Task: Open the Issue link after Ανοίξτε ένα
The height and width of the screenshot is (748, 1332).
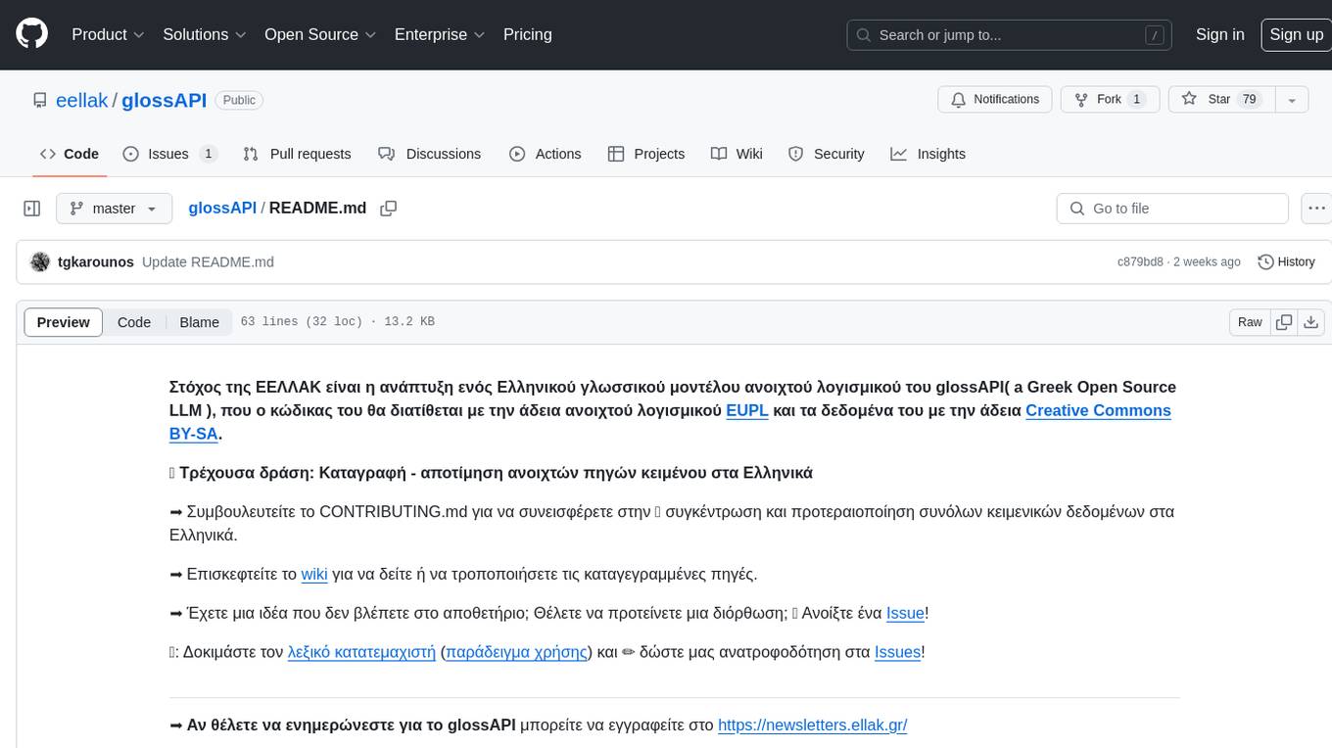Action: (905, 613)
